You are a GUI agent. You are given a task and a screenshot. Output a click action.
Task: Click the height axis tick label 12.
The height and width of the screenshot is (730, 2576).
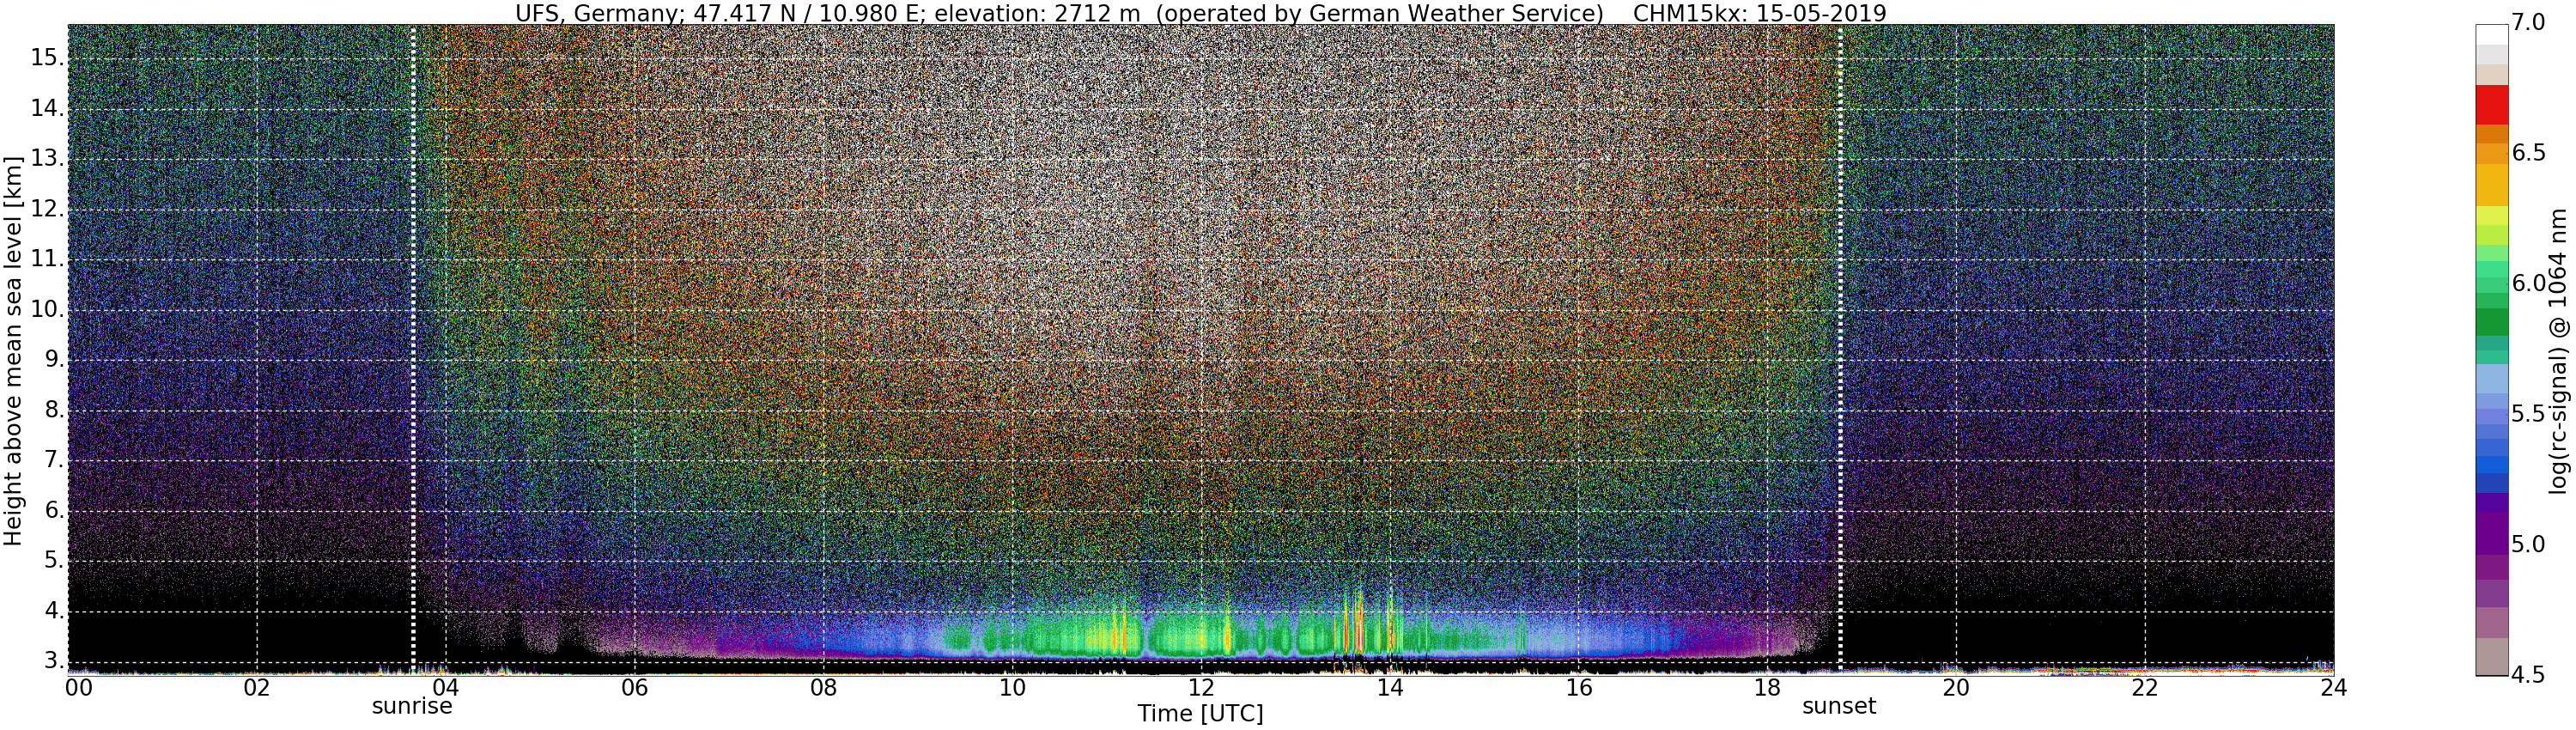click(47, 210)
